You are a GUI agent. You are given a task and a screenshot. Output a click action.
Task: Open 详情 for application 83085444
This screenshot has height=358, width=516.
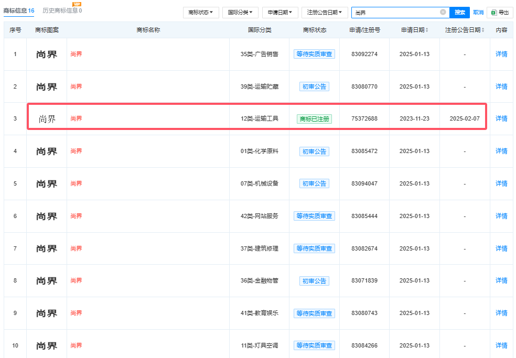tap(501, 216)
